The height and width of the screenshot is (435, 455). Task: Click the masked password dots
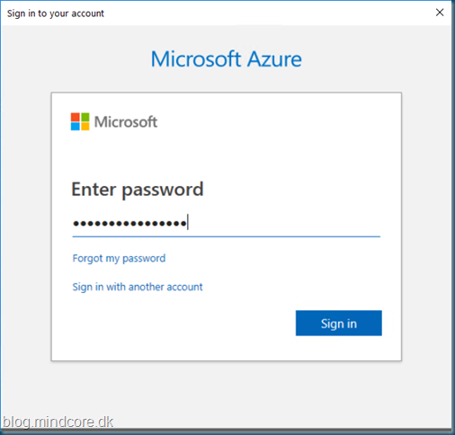(129, 223)
